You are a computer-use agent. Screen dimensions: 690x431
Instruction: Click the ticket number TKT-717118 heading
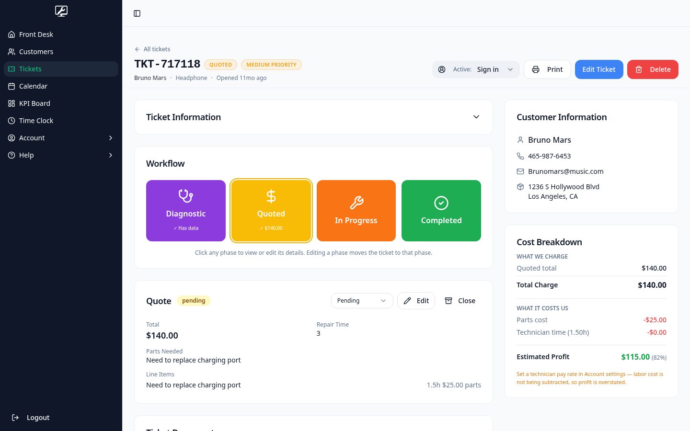coord(167,64)
